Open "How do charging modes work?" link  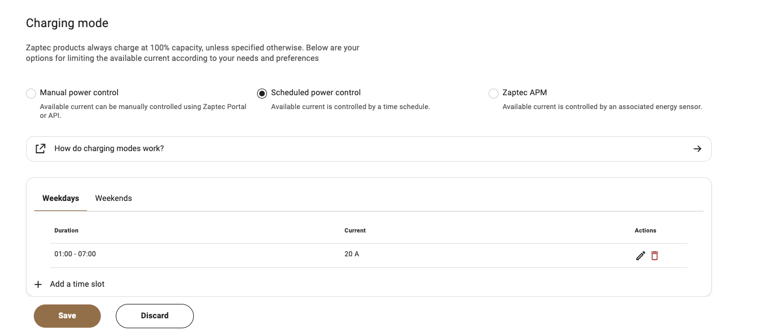click(x=109, y=149)
